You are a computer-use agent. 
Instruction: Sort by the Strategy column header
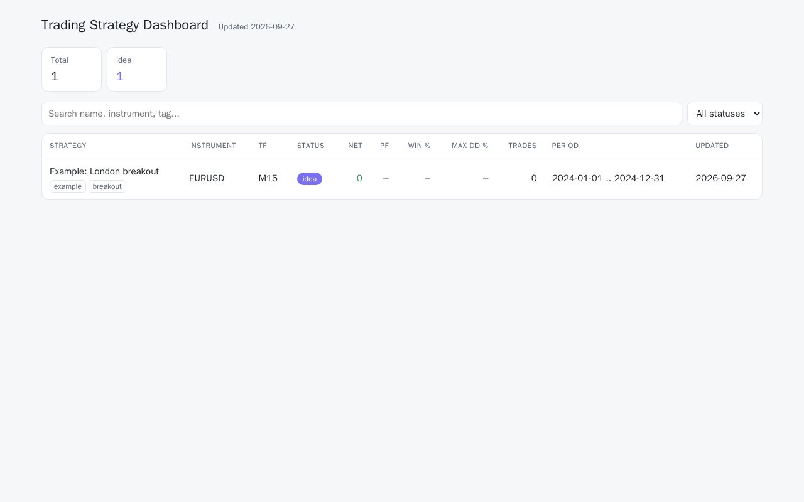(68, 146)
